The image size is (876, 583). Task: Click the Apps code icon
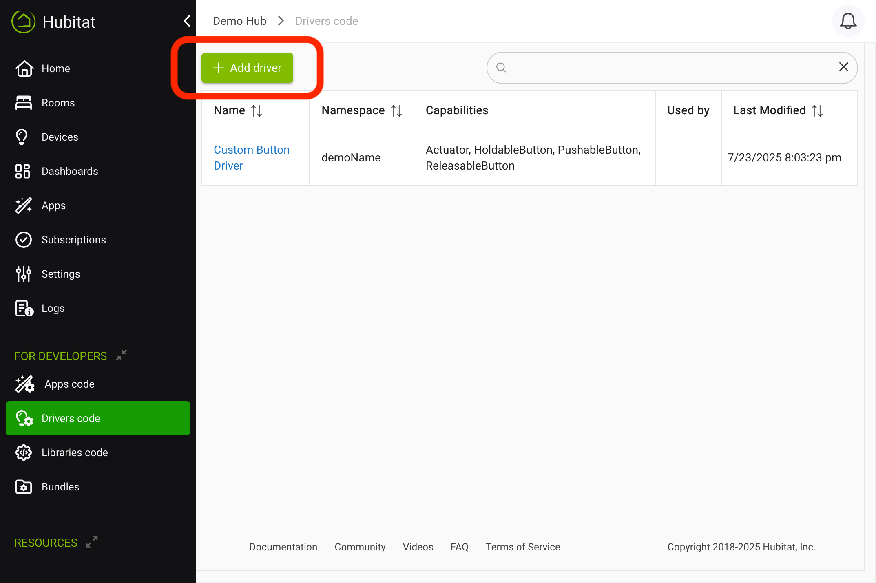(25, 384)
